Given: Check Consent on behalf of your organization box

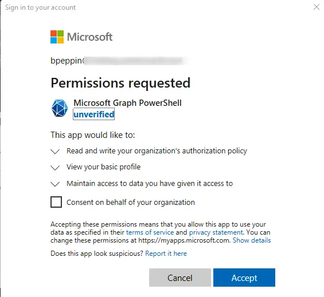Looking at the screenshot, I should point(56,202).
